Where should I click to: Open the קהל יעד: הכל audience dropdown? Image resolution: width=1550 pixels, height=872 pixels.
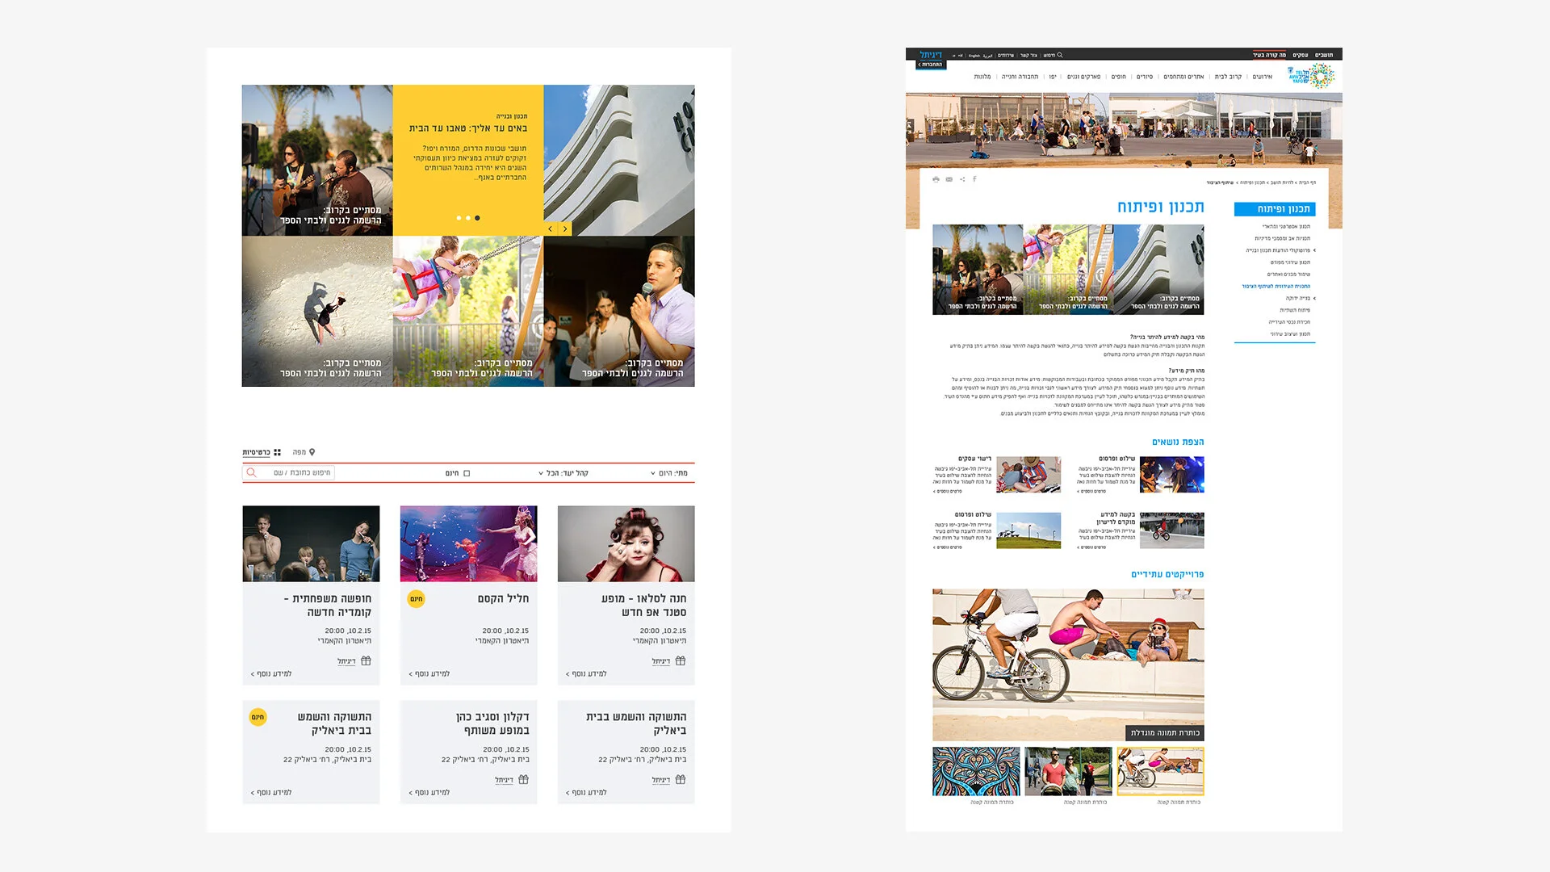point(563,473)
